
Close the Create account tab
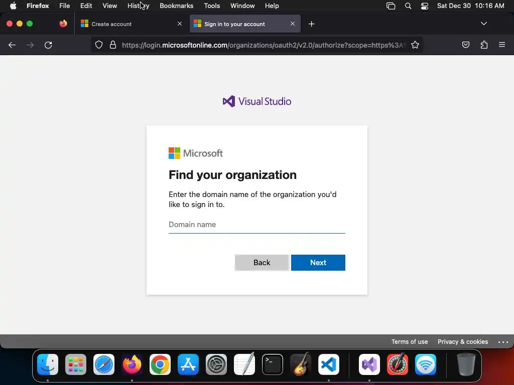[x=180, y=24]
